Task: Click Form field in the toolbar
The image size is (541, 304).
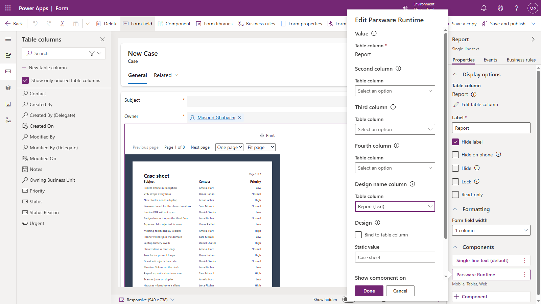Action: [x=138, y=24]
